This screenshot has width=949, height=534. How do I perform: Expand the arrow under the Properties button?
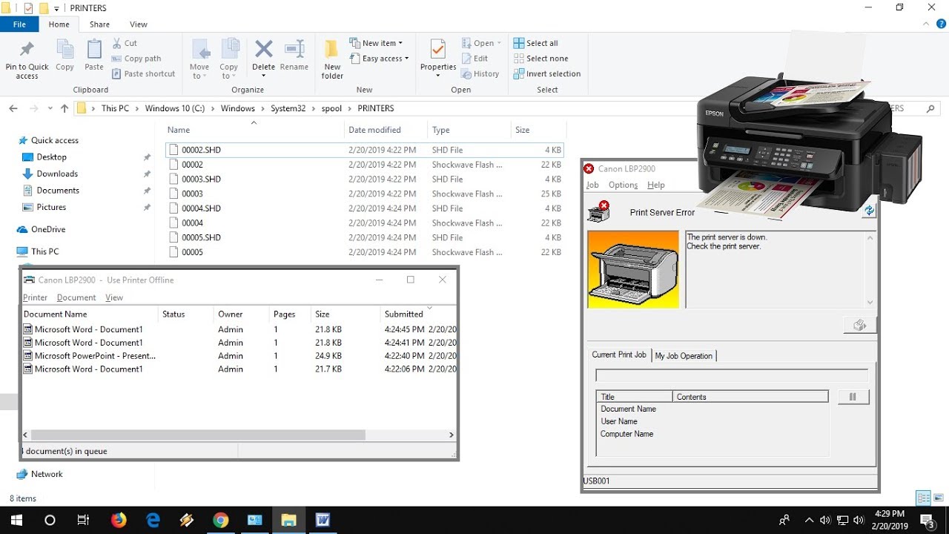(x=438, y=75)
